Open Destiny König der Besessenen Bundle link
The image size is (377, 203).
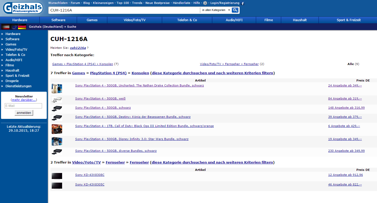click(x=133, y=117)
